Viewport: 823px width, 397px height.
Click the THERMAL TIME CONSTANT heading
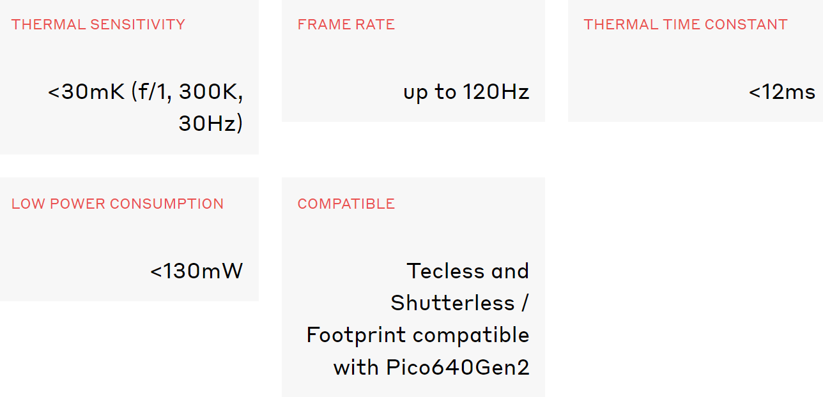coord(685,25)
